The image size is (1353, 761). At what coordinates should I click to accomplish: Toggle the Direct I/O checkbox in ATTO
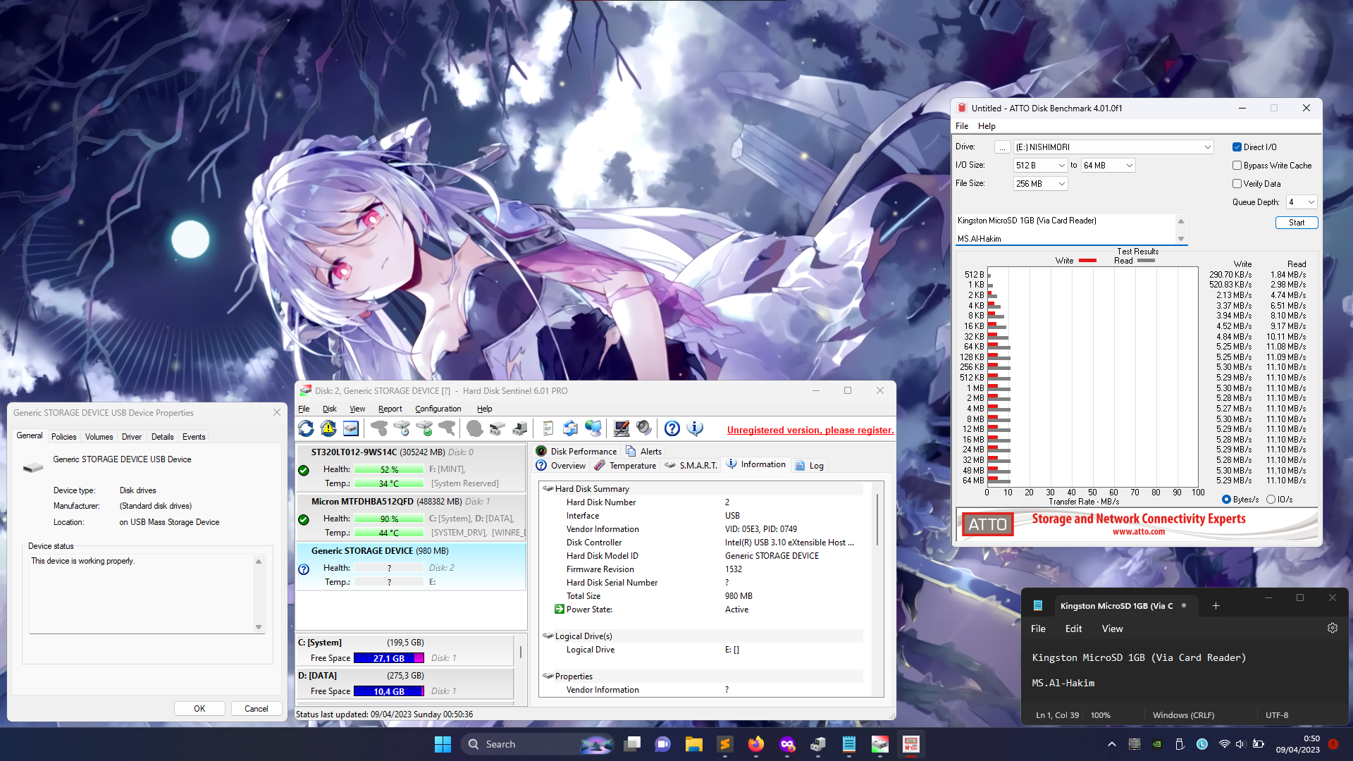point(1237,147)
